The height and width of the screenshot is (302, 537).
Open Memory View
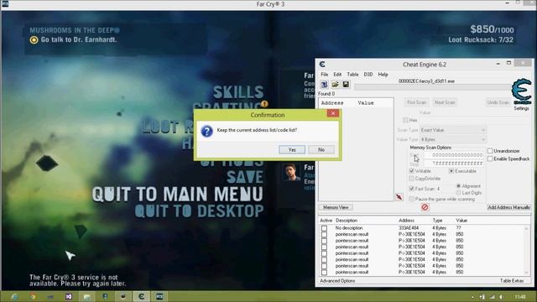pyautogui.click(x=336, y=207)
